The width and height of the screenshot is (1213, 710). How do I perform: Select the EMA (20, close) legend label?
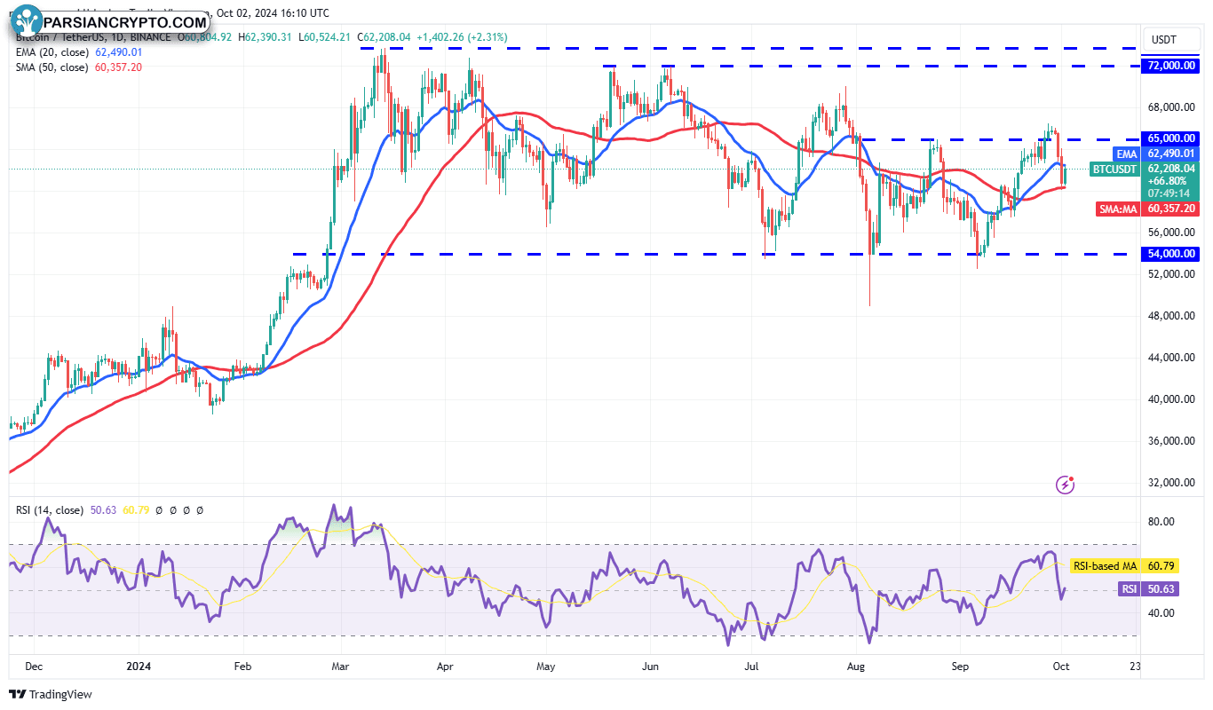pyautogui.click(x=52, y=52)
